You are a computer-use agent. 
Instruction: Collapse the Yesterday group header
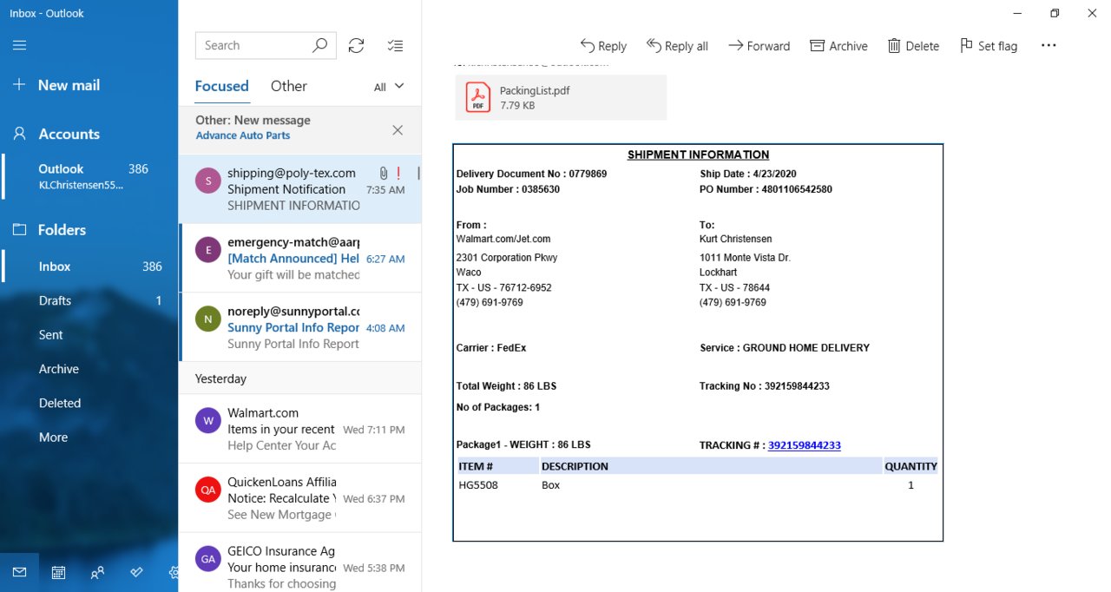(x=299, y=378)
